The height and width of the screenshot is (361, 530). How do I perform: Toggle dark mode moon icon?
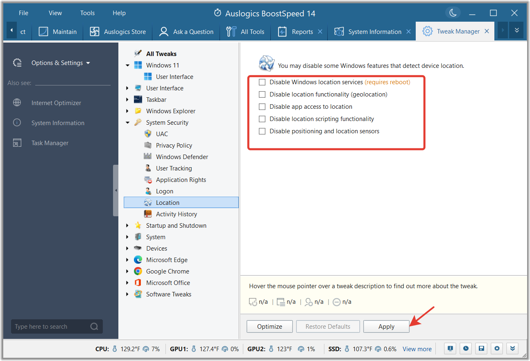453,13
